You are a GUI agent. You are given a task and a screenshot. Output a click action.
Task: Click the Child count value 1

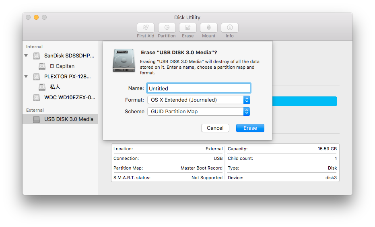336,158
